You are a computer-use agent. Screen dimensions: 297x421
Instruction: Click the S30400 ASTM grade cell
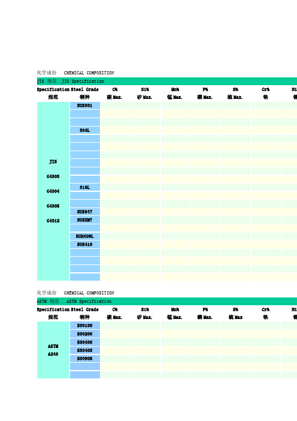point(85,342)
